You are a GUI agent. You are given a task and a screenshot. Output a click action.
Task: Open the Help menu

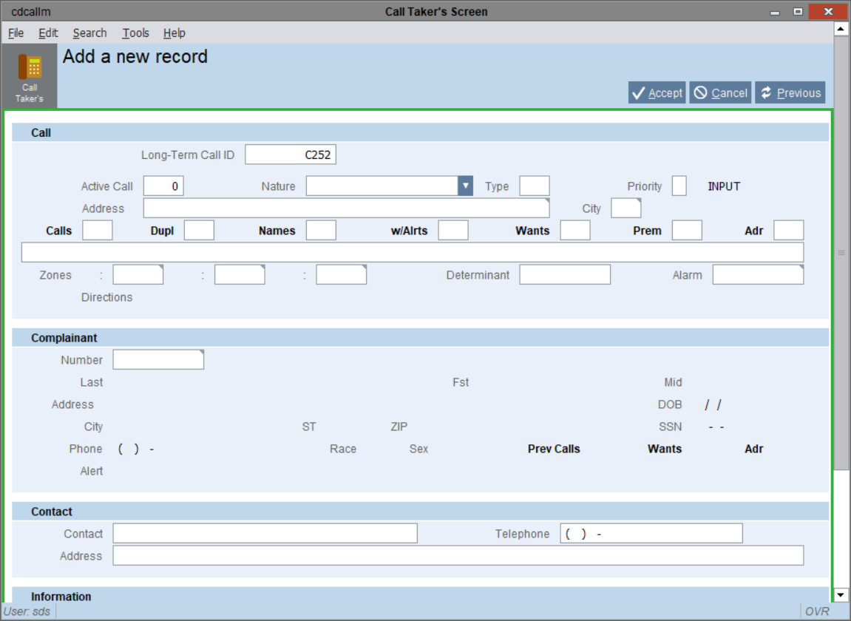click(174, 33)
